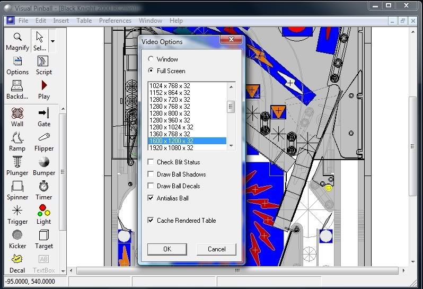Screen dimensions: 423x289
Task: Click the Cancel button
Action: (216, 249)
